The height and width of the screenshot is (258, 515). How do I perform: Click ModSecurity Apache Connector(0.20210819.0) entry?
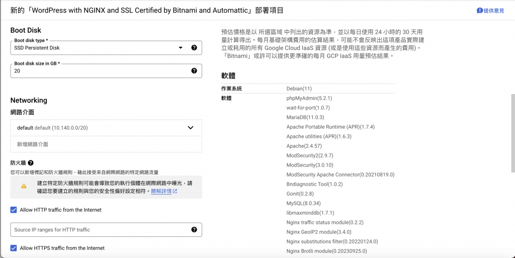pyautogui.click(x=340, y=175)
